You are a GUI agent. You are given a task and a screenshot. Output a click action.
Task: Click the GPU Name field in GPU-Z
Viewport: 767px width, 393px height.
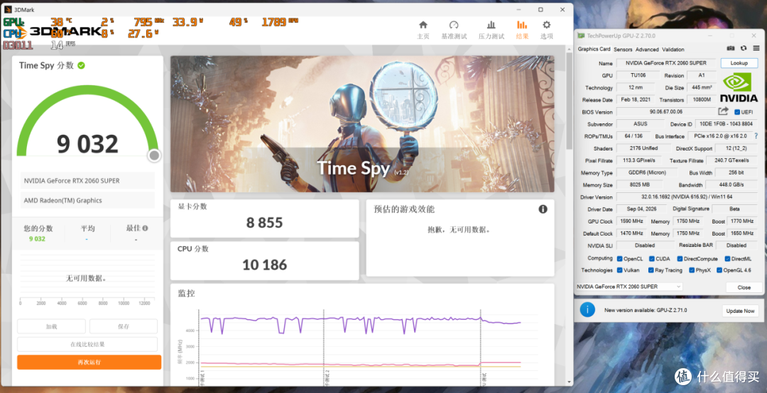[x=665, y=63]
